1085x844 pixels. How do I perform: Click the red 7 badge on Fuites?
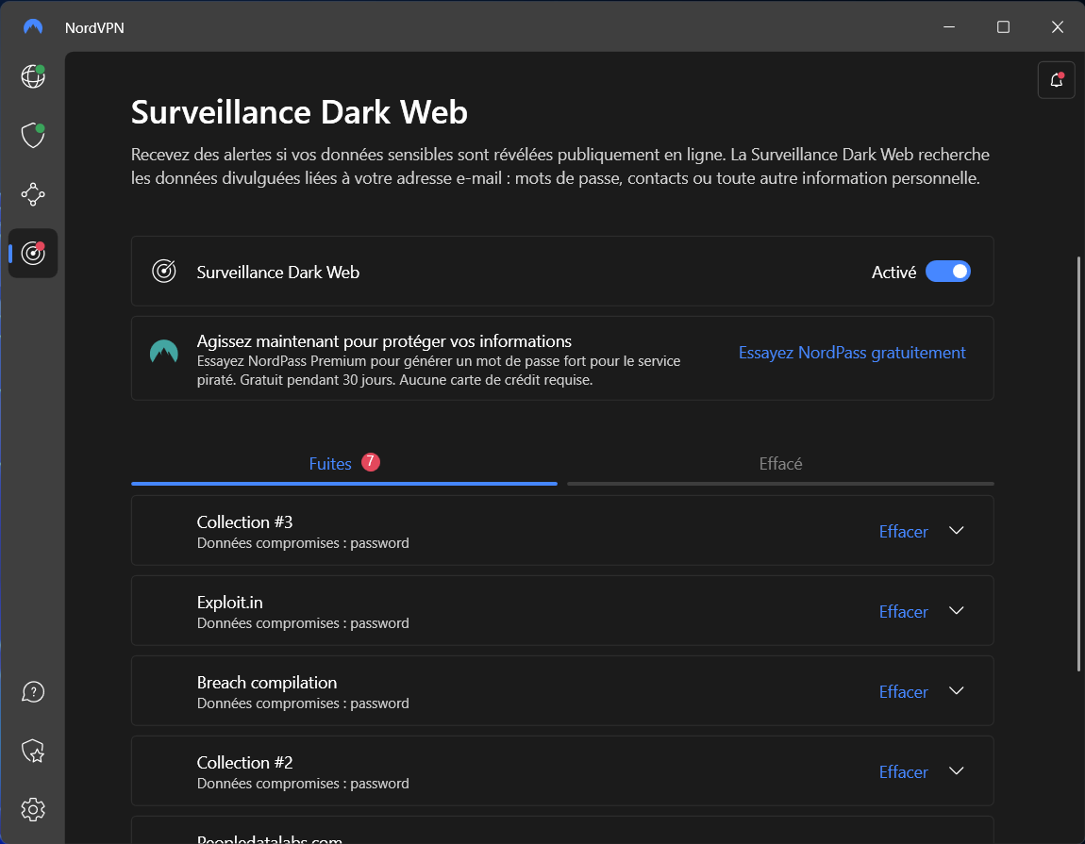pos(371,461)
